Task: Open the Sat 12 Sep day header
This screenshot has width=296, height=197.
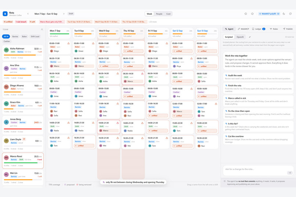Action: (183, 33)
